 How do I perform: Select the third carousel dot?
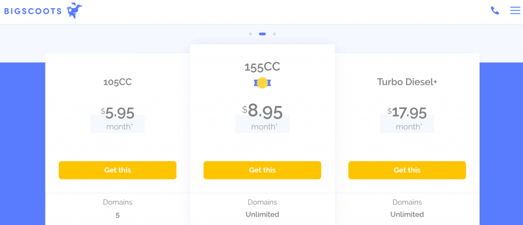274,34
